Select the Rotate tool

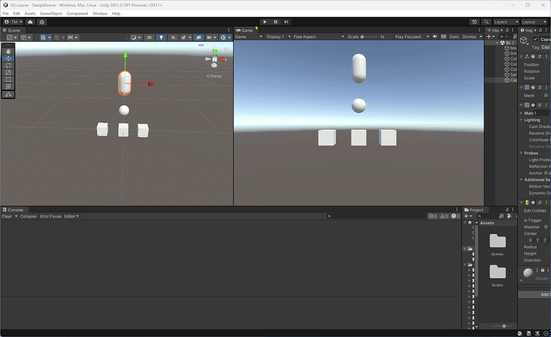[x=8, y=65]
